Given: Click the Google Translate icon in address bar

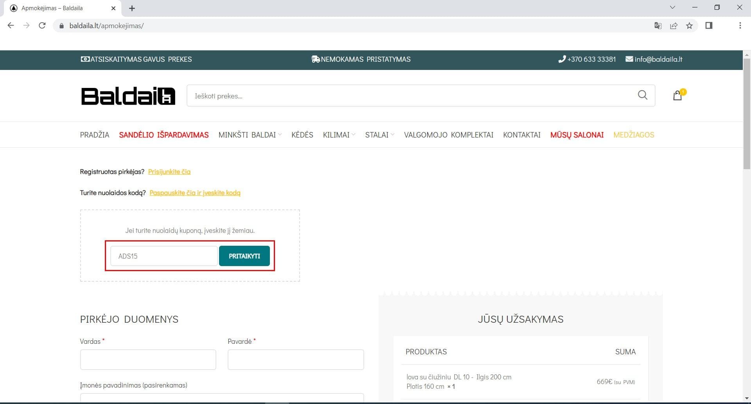Looking at the screenshot, I should 658,26.
